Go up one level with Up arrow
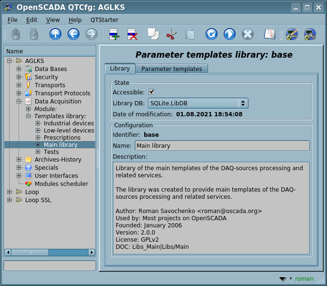Image resolution: width=327 pixels, height=286 pixels. 55,34
